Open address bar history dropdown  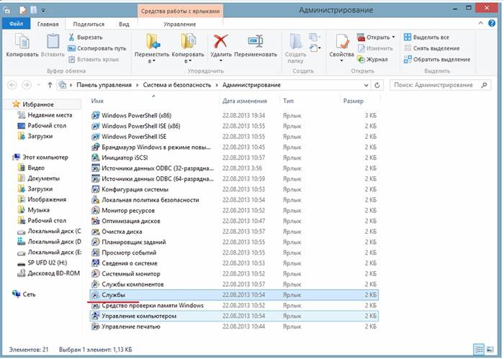click(366, 86)
